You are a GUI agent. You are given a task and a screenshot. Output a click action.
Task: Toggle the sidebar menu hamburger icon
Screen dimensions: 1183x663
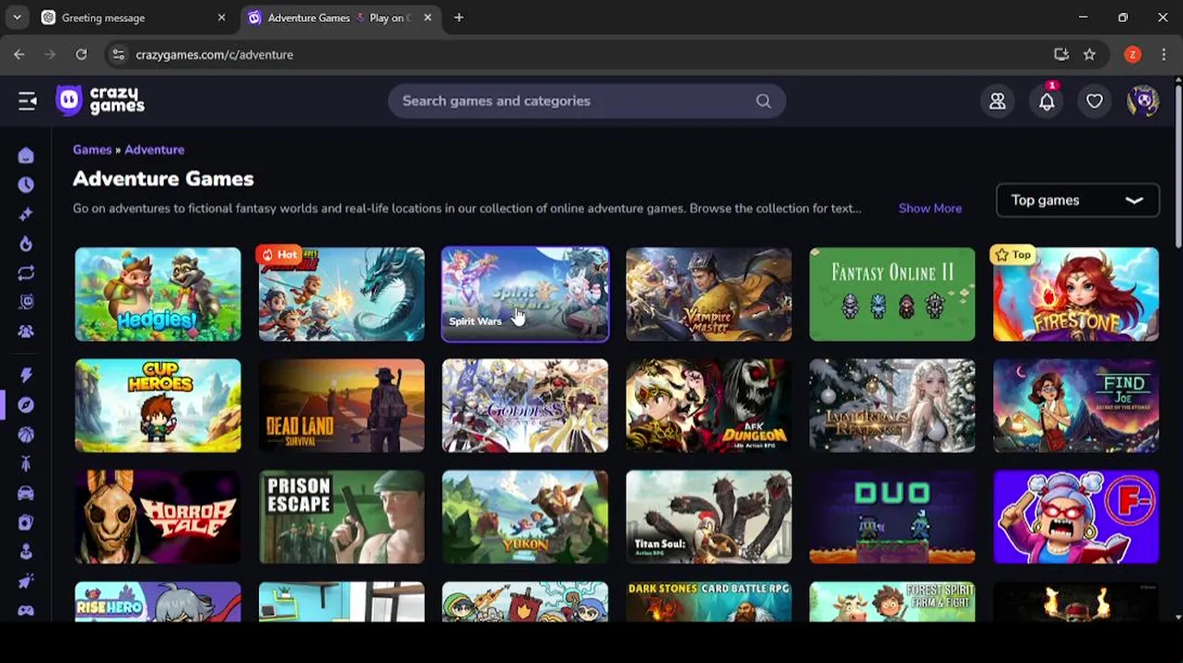(x=28, y=101)
